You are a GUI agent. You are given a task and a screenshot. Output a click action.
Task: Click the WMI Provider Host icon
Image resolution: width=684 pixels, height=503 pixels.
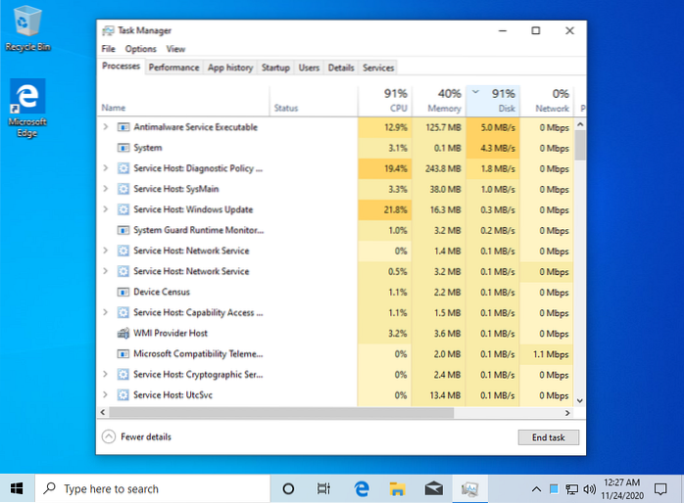pyautogui.click(x=123, y=333)
